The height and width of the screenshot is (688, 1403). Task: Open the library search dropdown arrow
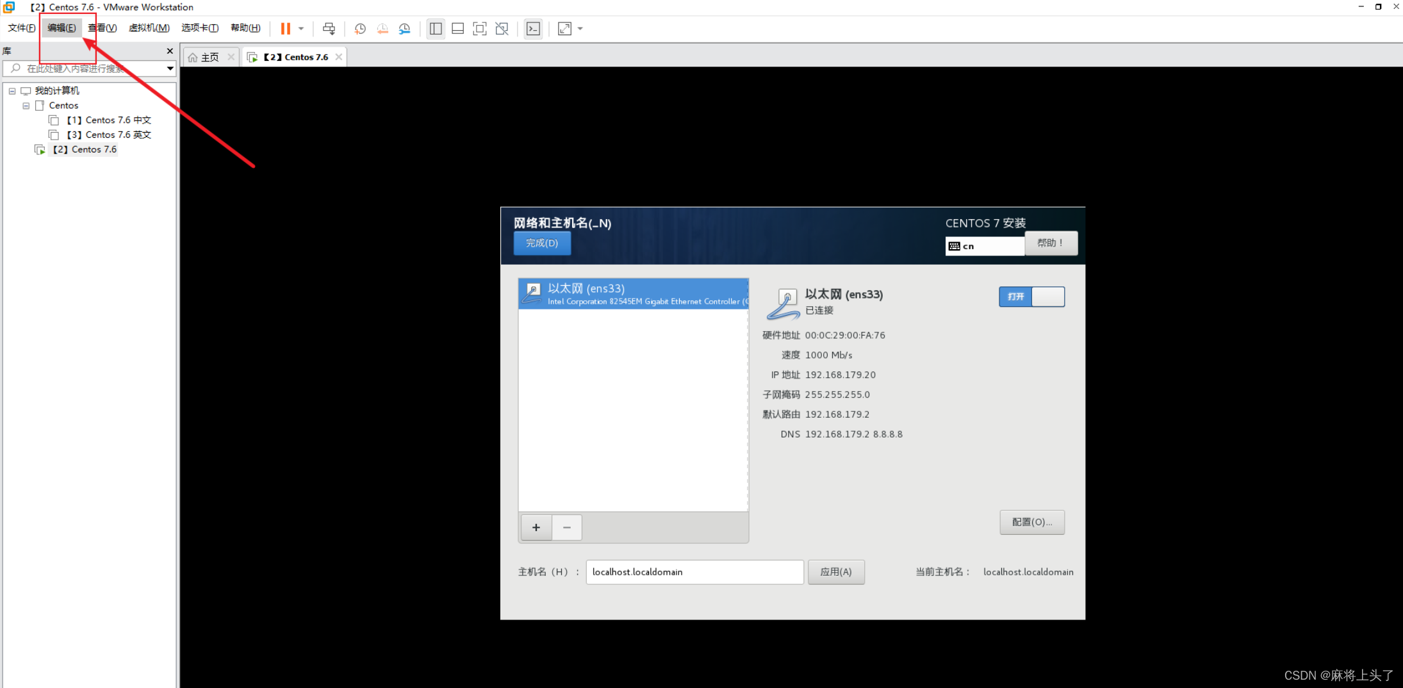[170, 68]
